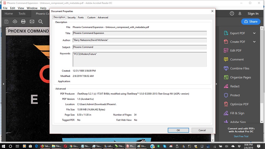Click the Subject field
The width and height of the screenshot is (265, 149).
140,47
